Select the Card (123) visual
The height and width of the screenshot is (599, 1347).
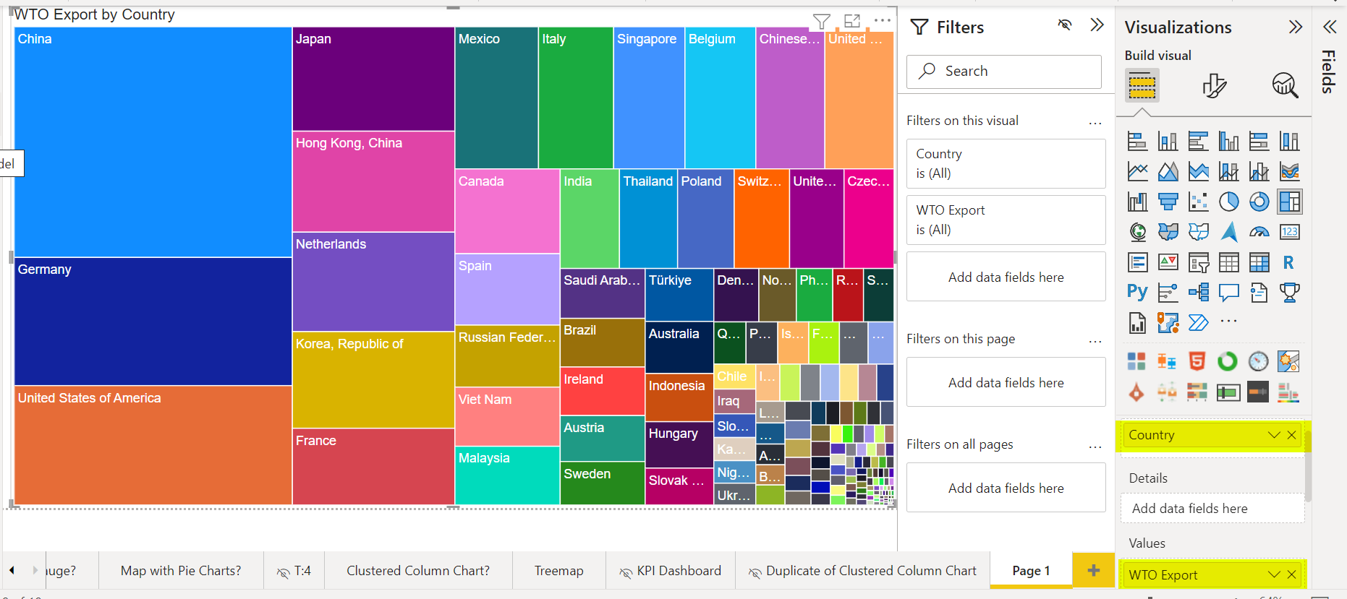coord(1289,232)
